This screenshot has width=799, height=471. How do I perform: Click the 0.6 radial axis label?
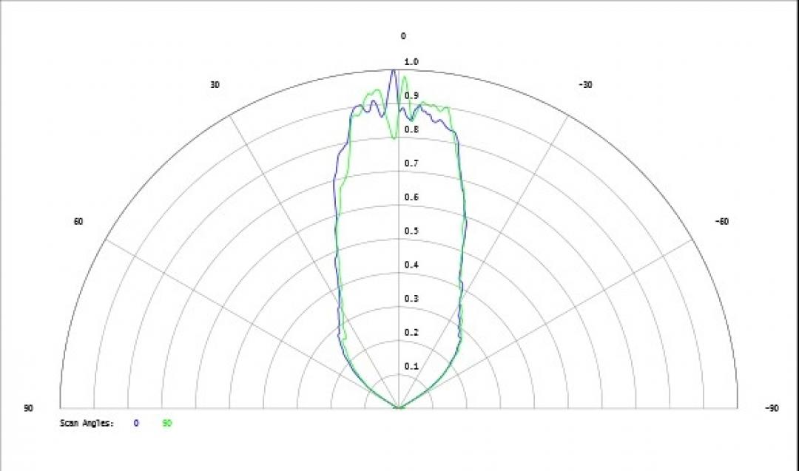click(411, 197)
